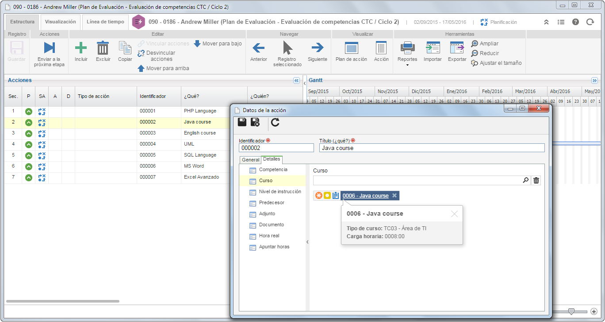Viewport: 605px width, 322px height.
Task: Expand the Gantt panel with double chevron
Action: (594, 80)
